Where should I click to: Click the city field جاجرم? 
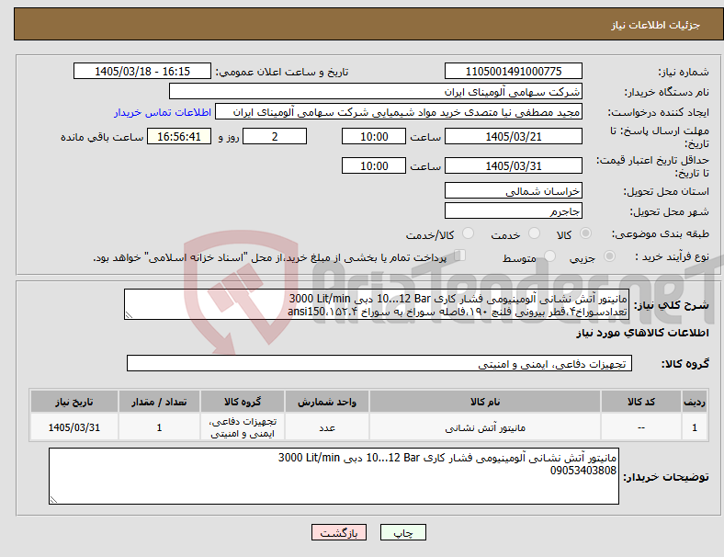pos(513,211)
